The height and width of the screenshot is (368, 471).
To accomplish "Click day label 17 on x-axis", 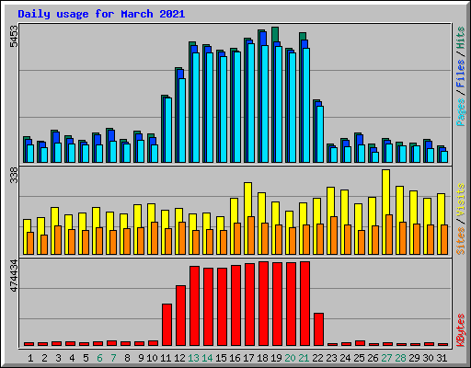I will 248,358.
